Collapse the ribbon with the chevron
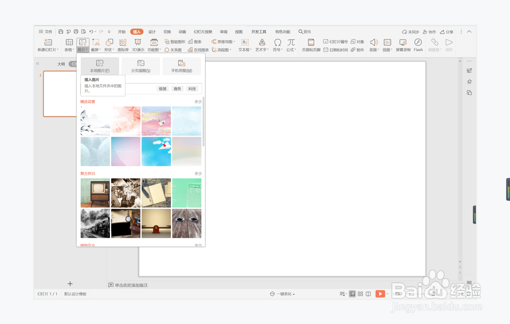The height and width of the screenshot is (324, 510). [x=469, y=32]
